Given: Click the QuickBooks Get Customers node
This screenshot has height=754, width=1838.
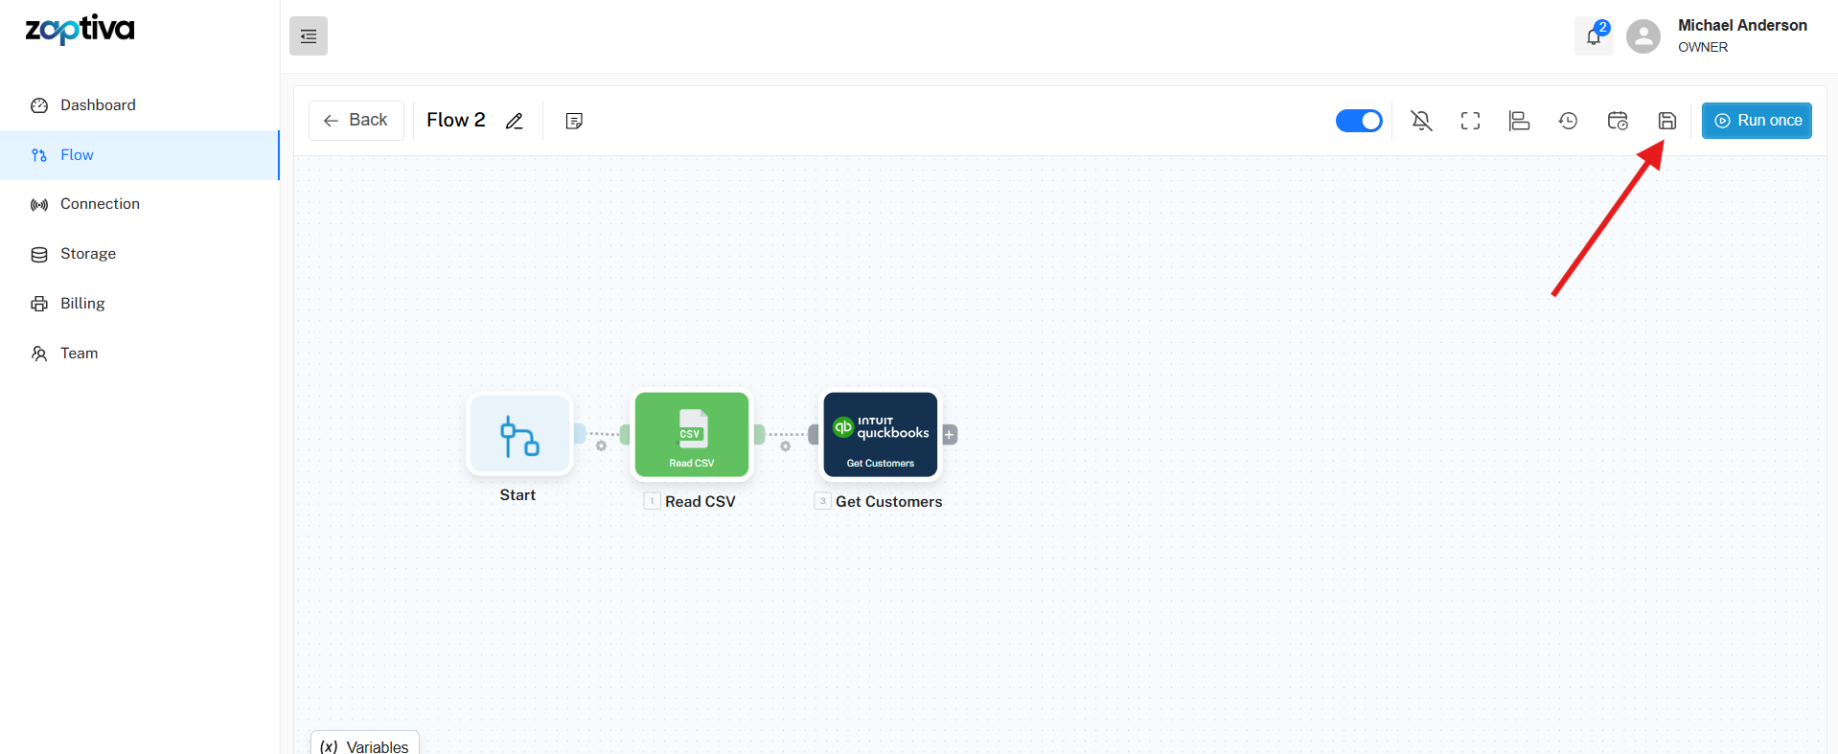Looking at the screenshot, I should 881,435.
